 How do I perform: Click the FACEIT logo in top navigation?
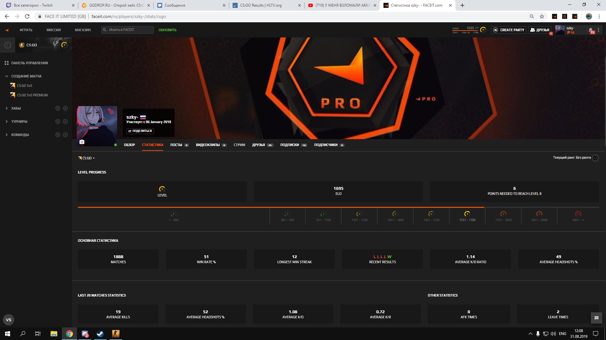click(7, 30)
